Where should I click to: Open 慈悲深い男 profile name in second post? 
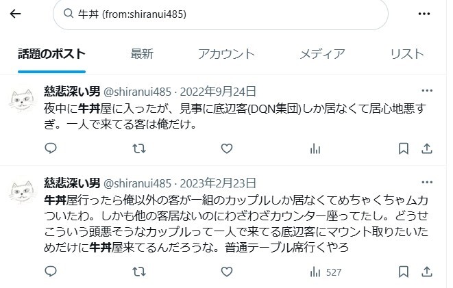point(72,183)
